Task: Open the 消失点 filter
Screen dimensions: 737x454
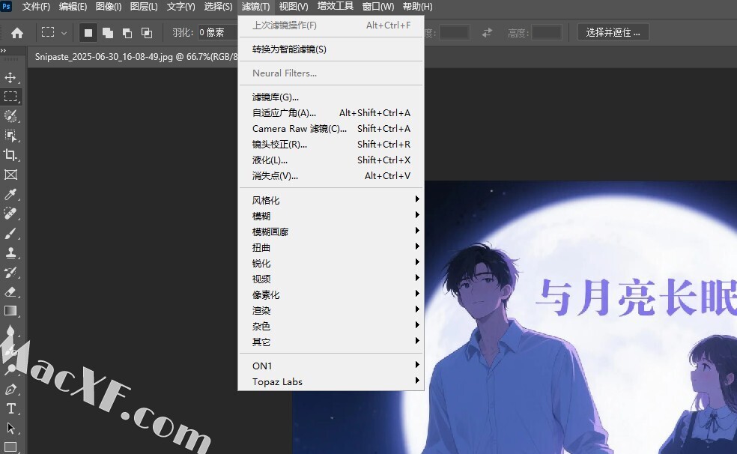Action: coord(331,176)
